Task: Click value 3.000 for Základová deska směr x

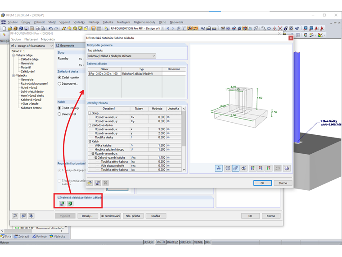Action: 157,129
